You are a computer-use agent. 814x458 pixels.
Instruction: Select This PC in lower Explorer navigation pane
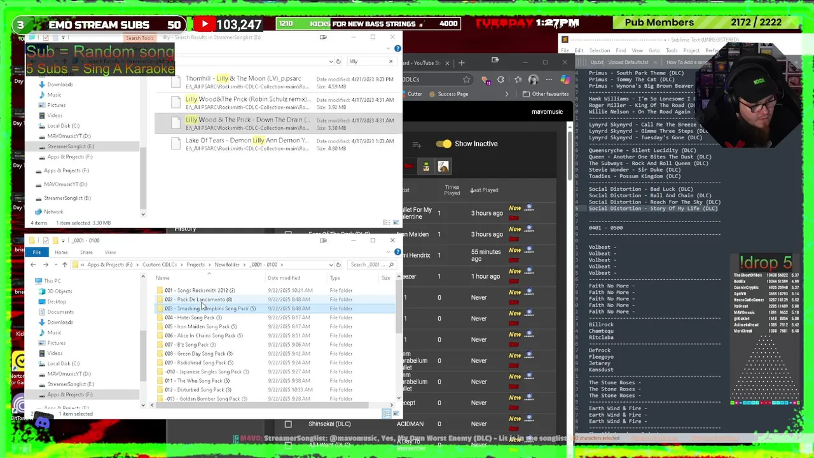coord(52,281)
